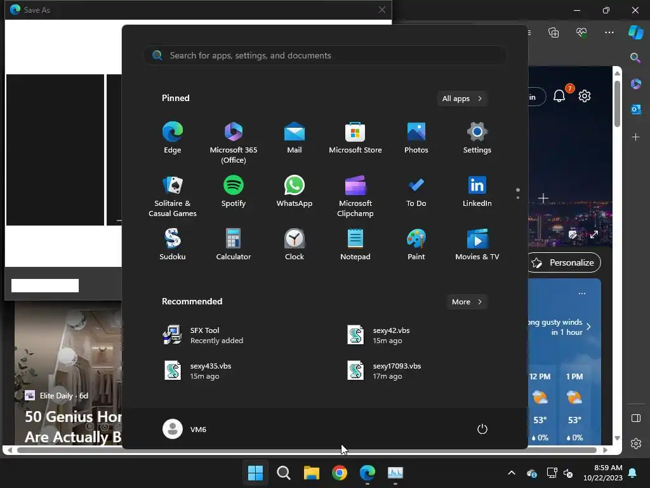
Task: Open the taskbar notification bell
Action: (633, 473)
